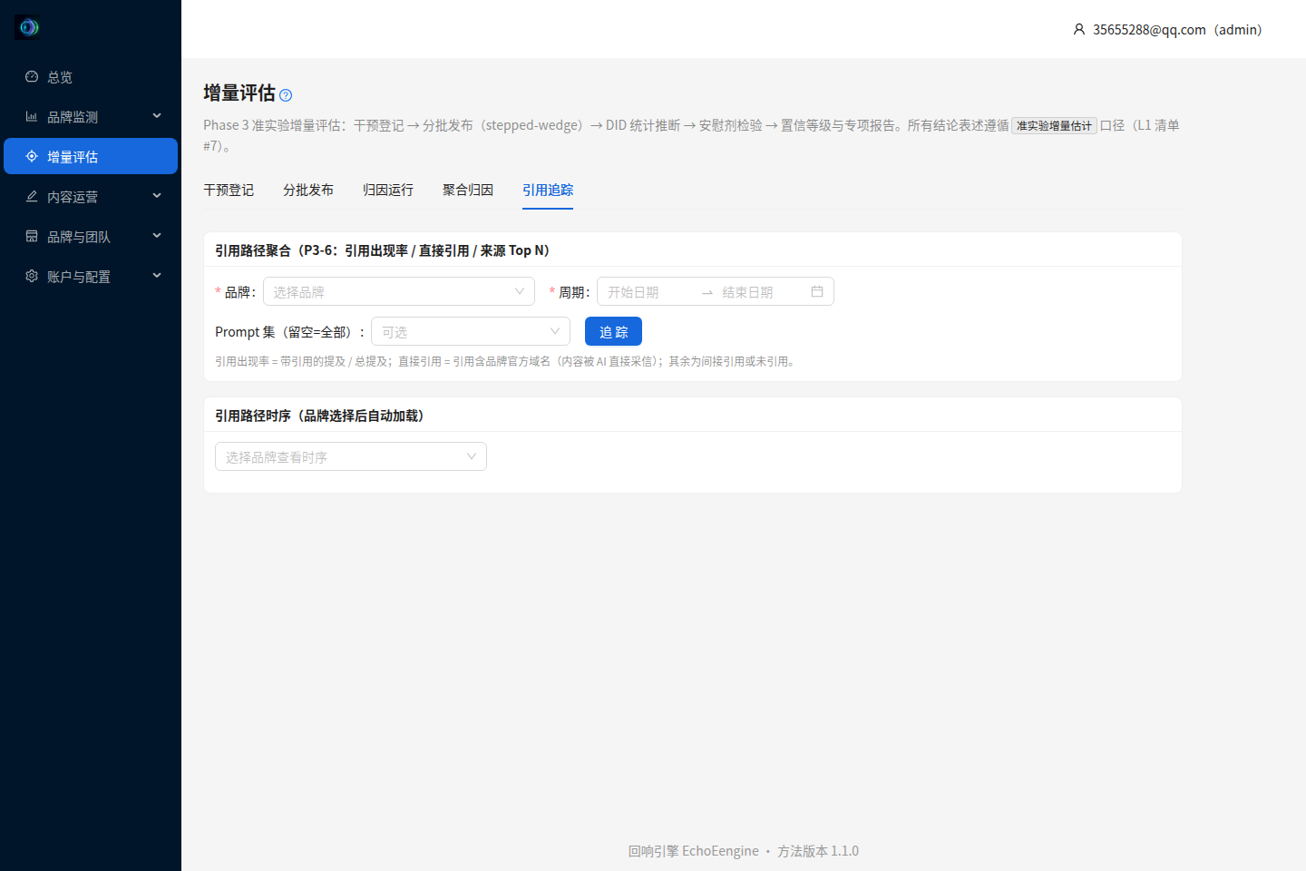Click the 总览 dashboard icon
1306x871 pixels.
point(32,77)
